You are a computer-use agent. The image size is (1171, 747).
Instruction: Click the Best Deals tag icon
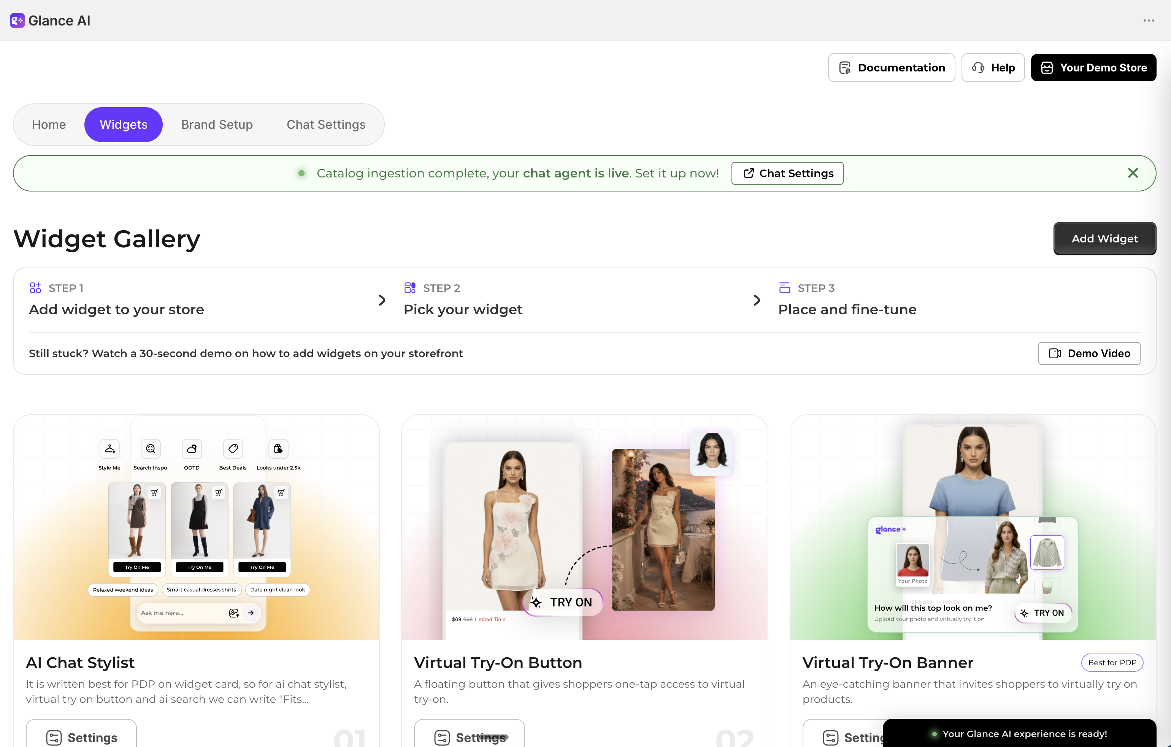click(x=233, y=449)
